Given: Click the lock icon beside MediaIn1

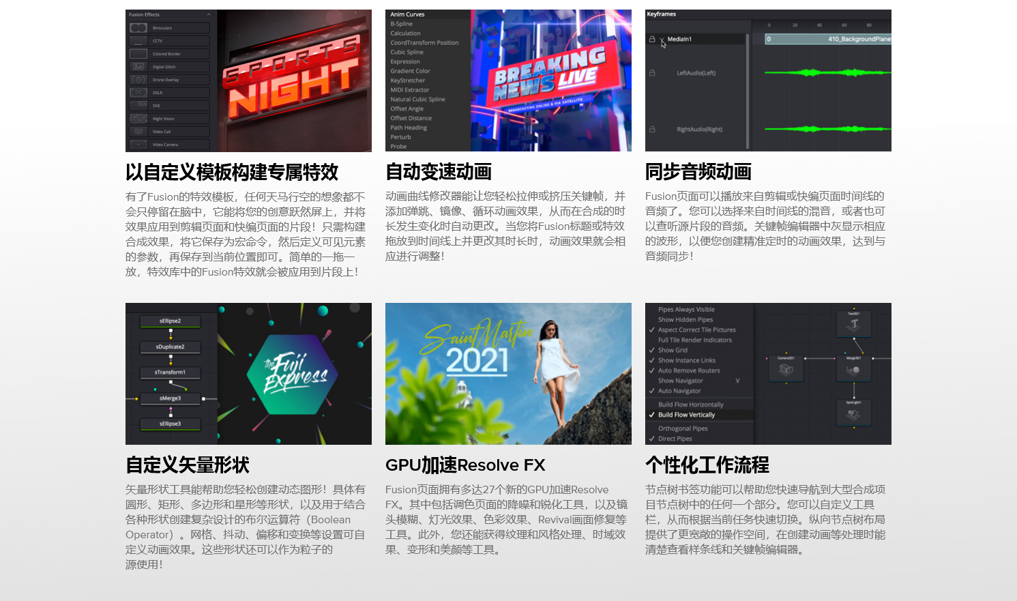Looking at the screenshot, I should (x=652, y=39).
